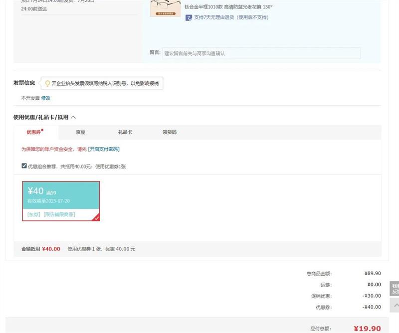Switch to the 京豆 tab
This screenshot has height=333, width=399.
80,132
